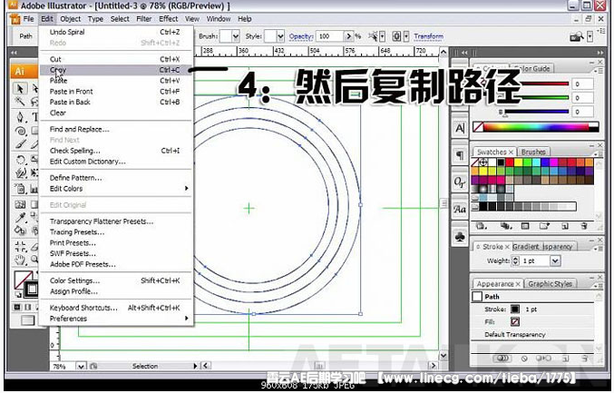Switch to the Color Guide tab

pos(531,68)
